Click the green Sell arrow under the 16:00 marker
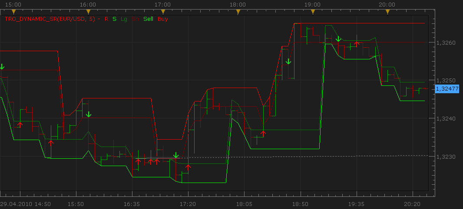 pos(89,114)
